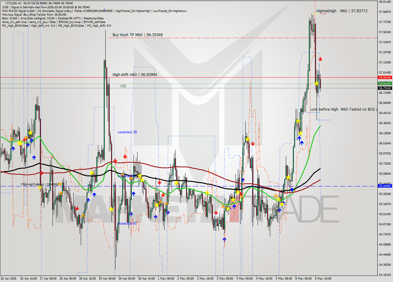Screen dimensions: 393x282
Task: Click the 57.01400 price axis value
Action: pyautogui.click(x=385, y=73)
